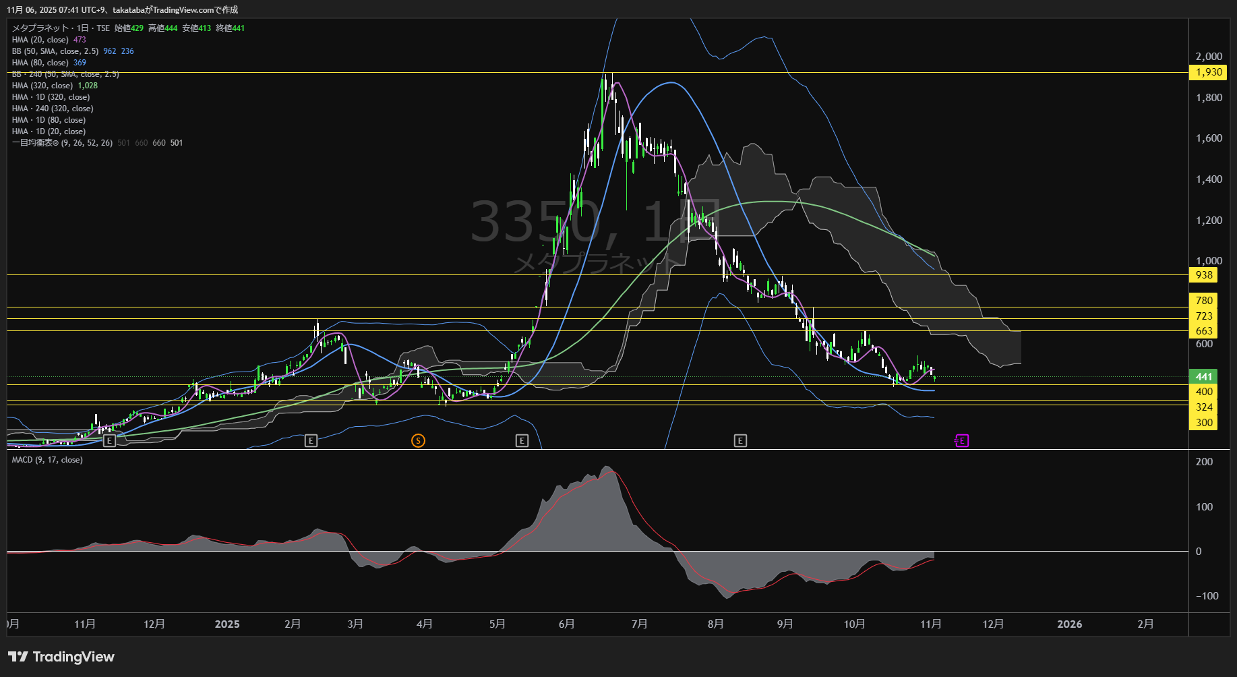1237x677 pixels.
Task: Click the earnings marker near May 2025
Action: point(522,441)
